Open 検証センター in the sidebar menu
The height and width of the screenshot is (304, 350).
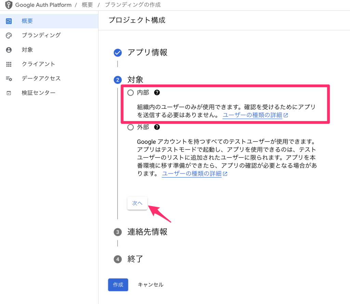tap(49, 93)
